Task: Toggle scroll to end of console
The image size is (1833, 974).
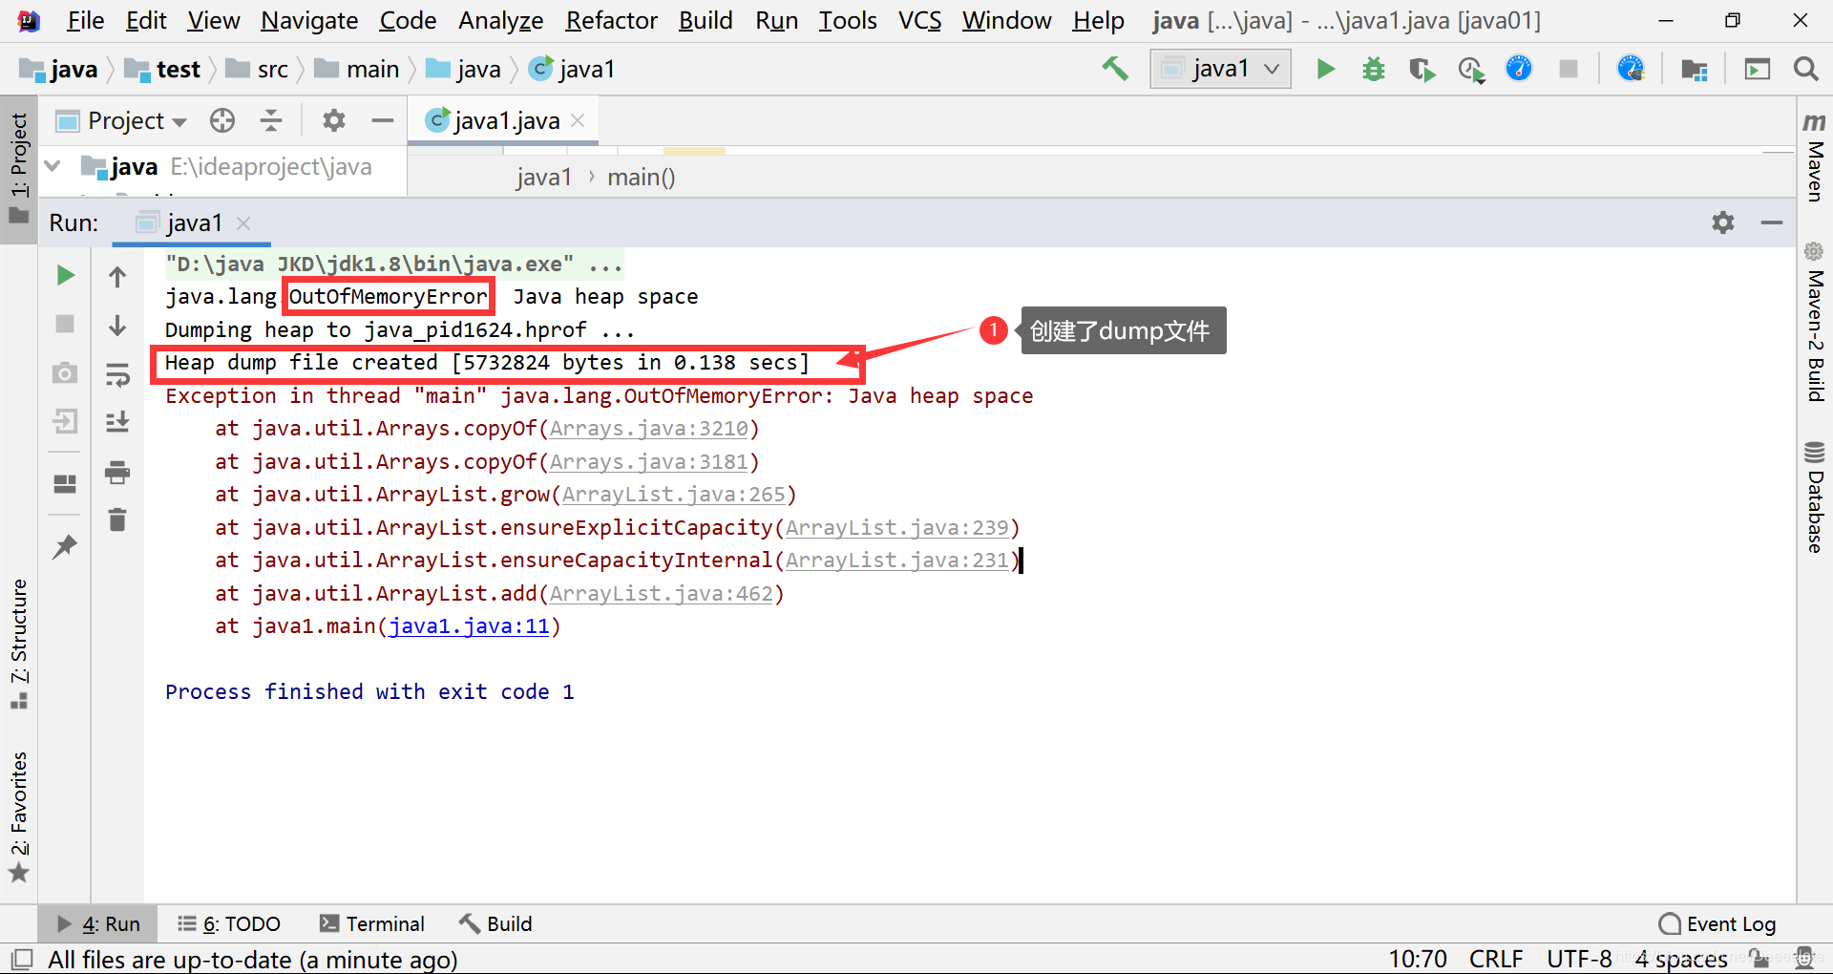Action: 117,422
